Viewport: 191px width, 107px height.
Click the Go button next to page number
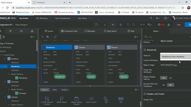click(x=113, y=25)
